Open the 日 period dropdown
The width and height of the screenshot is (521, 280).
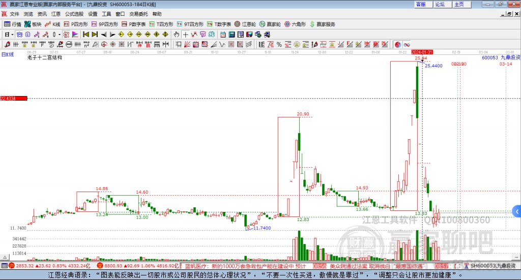[x=9, y=35]
